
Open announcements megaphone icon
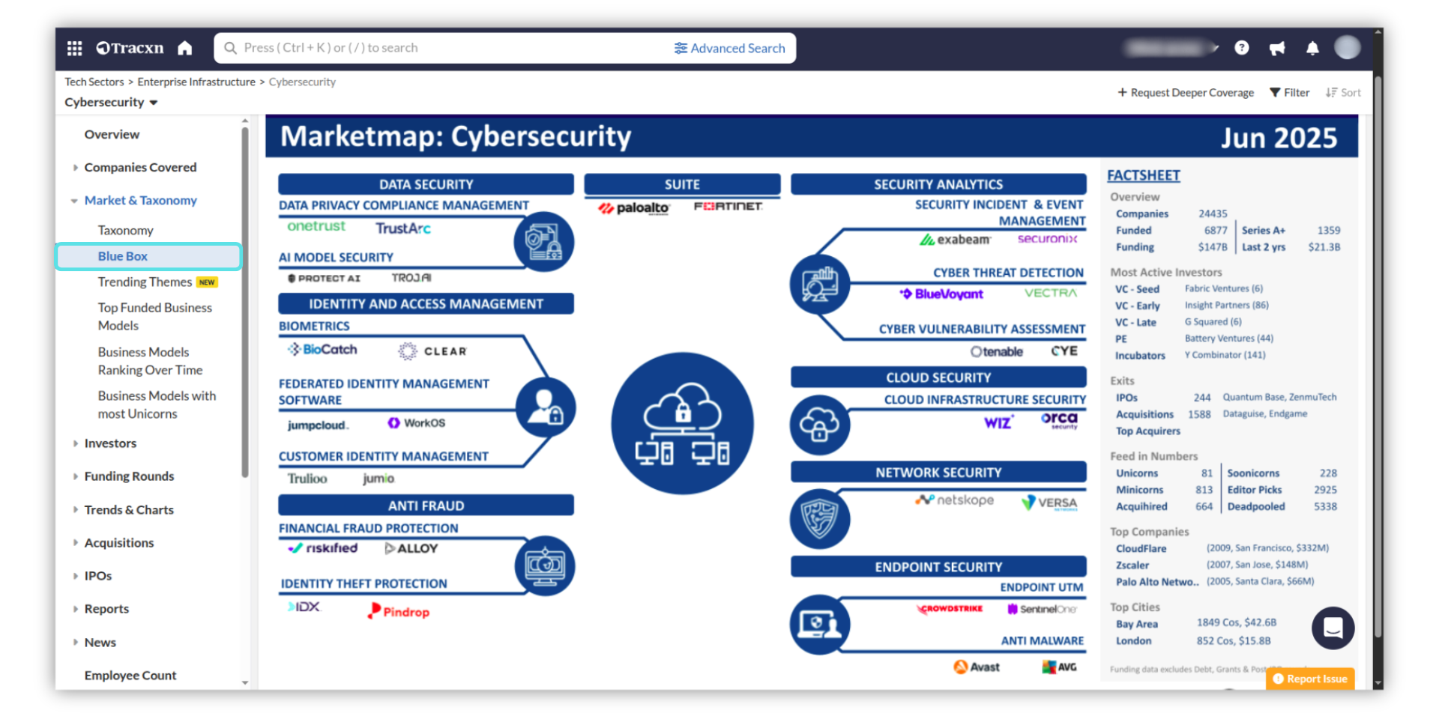pyautogui.click(x=1277, y=49)
